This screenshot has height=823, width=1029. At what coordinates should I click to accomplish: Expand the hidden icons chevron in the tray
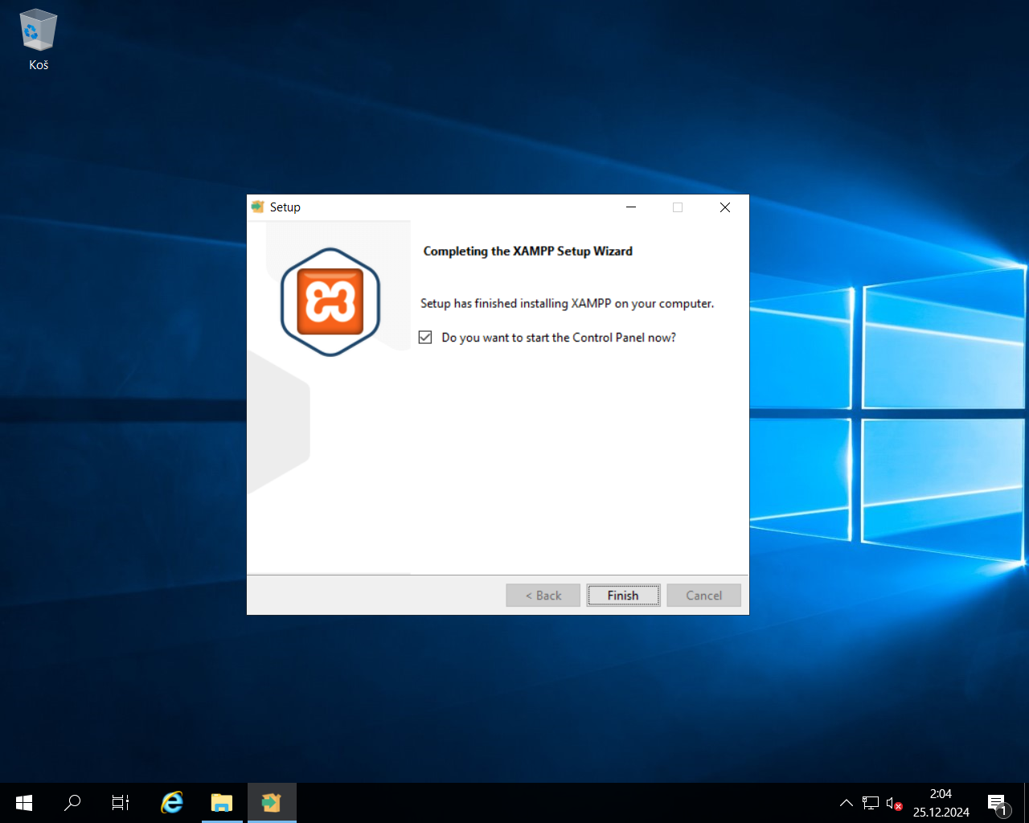(846, 802)
